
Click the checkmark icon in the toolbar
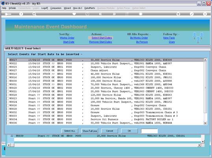click(192, 14)
